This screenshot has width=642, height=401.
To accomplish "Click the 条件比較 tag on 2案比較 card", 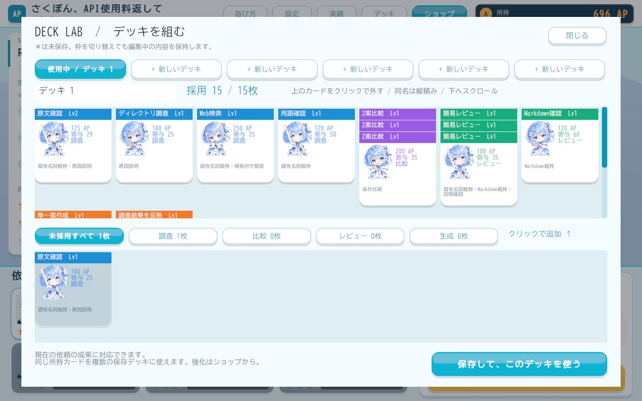I will pos(372,189).
